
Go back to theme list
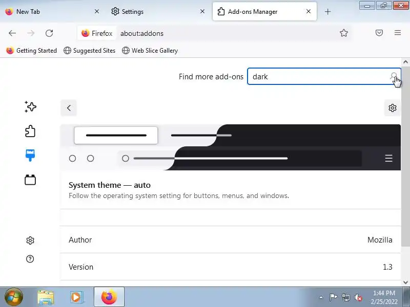tap(69, 108)
